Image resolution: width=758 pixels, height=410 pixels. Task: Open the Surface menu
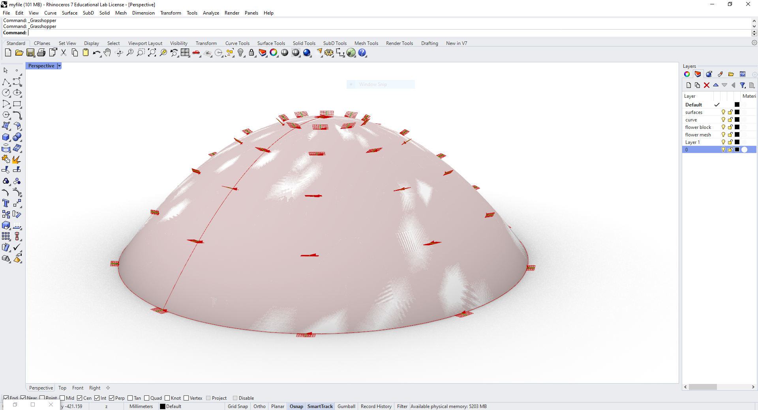69,13
